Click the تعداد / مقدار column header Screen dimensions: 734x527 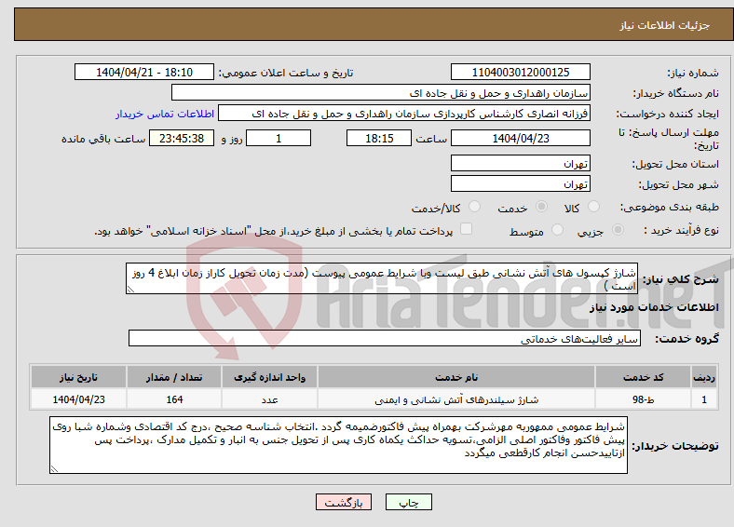pyautogui.click(x=174, y=377)
